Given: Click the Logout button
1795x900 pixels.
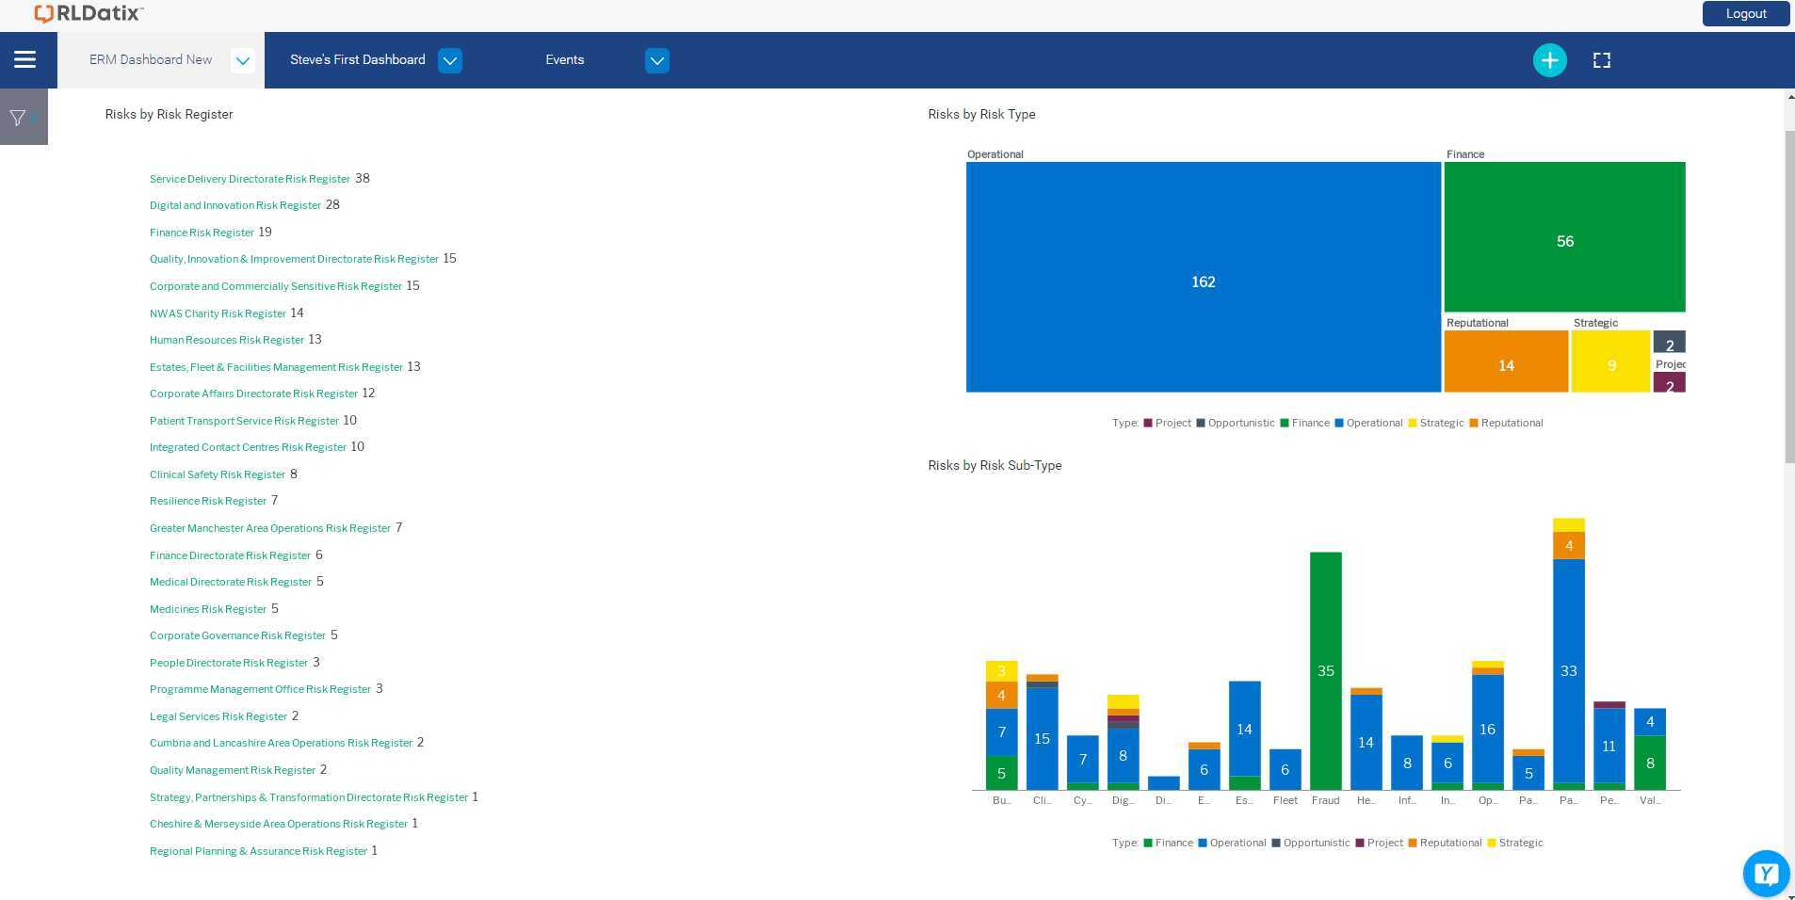Looking at the screenshot, I should tap(1745, 13).
